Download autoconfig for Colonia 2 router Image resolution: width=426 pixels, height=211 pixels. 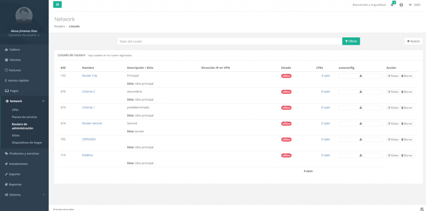point(361,92)
